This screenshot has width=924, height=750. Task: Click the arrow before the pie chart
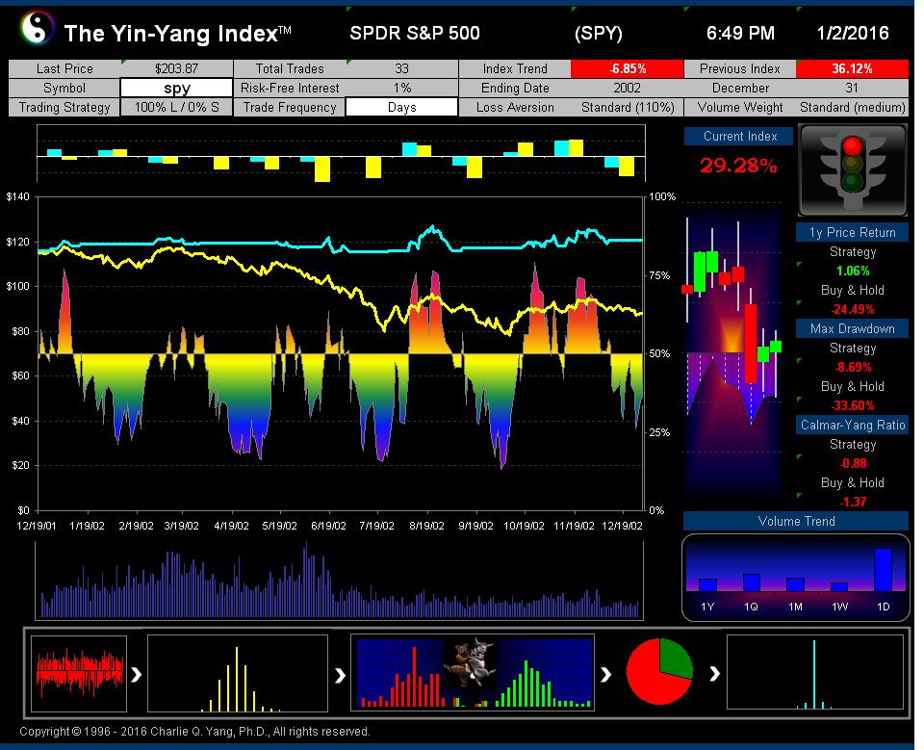[x=605, y=674]
